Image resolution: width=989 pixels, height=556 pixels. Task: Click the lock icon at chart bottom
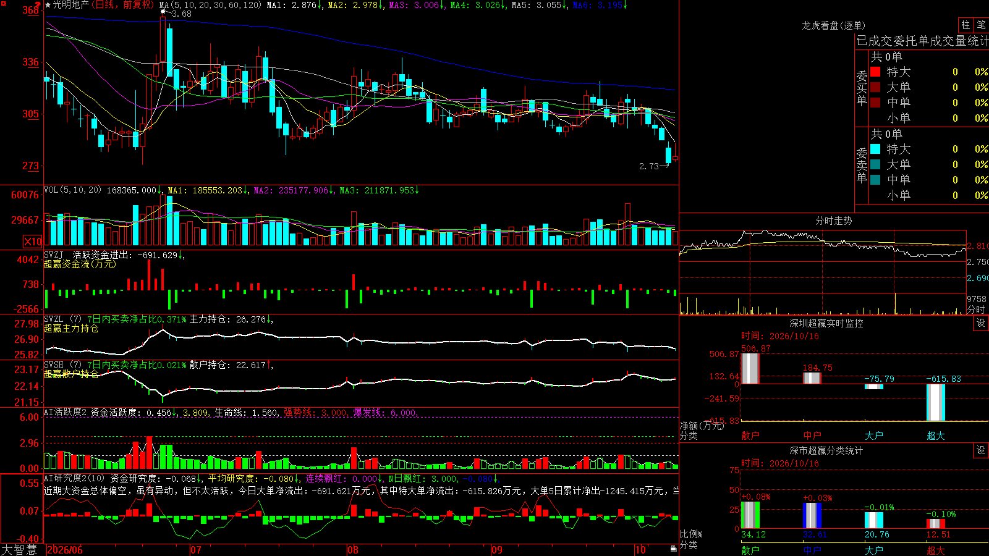[x=673, y=548]
